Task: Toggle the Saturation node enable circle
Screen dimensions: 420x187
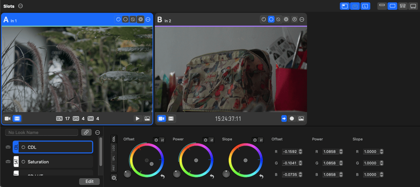Action: tap(23, 162)
